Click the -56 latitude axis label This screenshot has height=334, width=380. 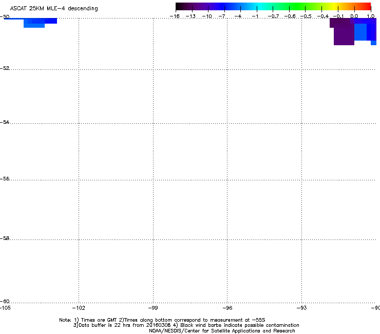coord(5,178)
